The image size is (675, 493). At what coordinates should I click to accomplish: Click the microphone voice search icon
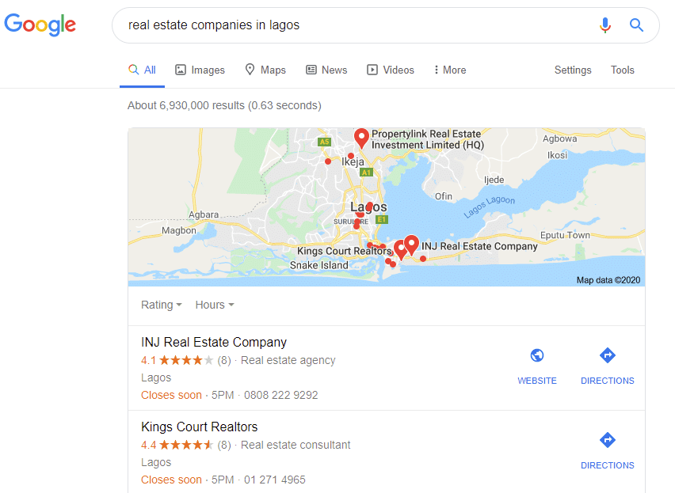[x=604, y=25]
